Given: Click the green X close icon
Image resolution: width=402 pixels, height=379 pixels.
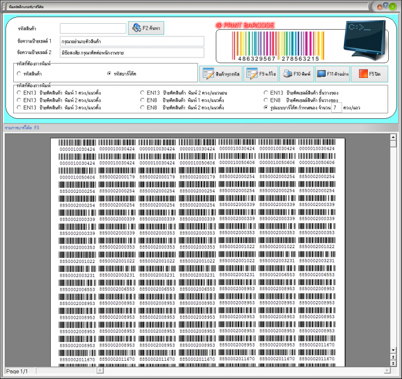Looking at the screenshot, I should (x=393, y=7).
